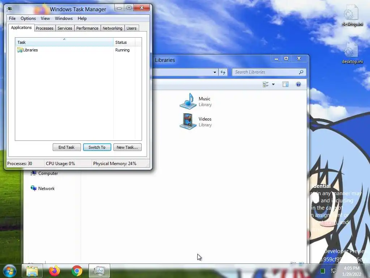Click the Music library name label
The height and width of the screenshot is (278, 370).
click(205, 99)
